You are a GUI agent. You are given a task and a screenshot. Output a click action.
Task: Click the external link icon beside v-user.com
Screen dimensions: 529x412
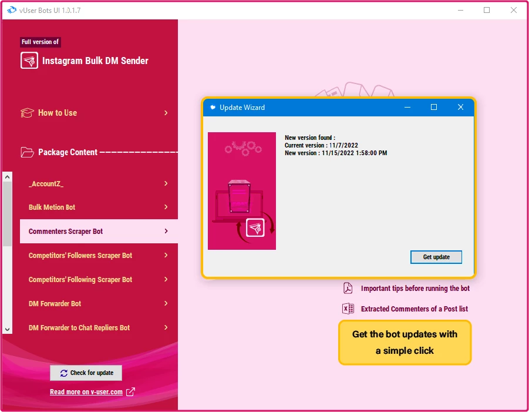tap(130, 392)
